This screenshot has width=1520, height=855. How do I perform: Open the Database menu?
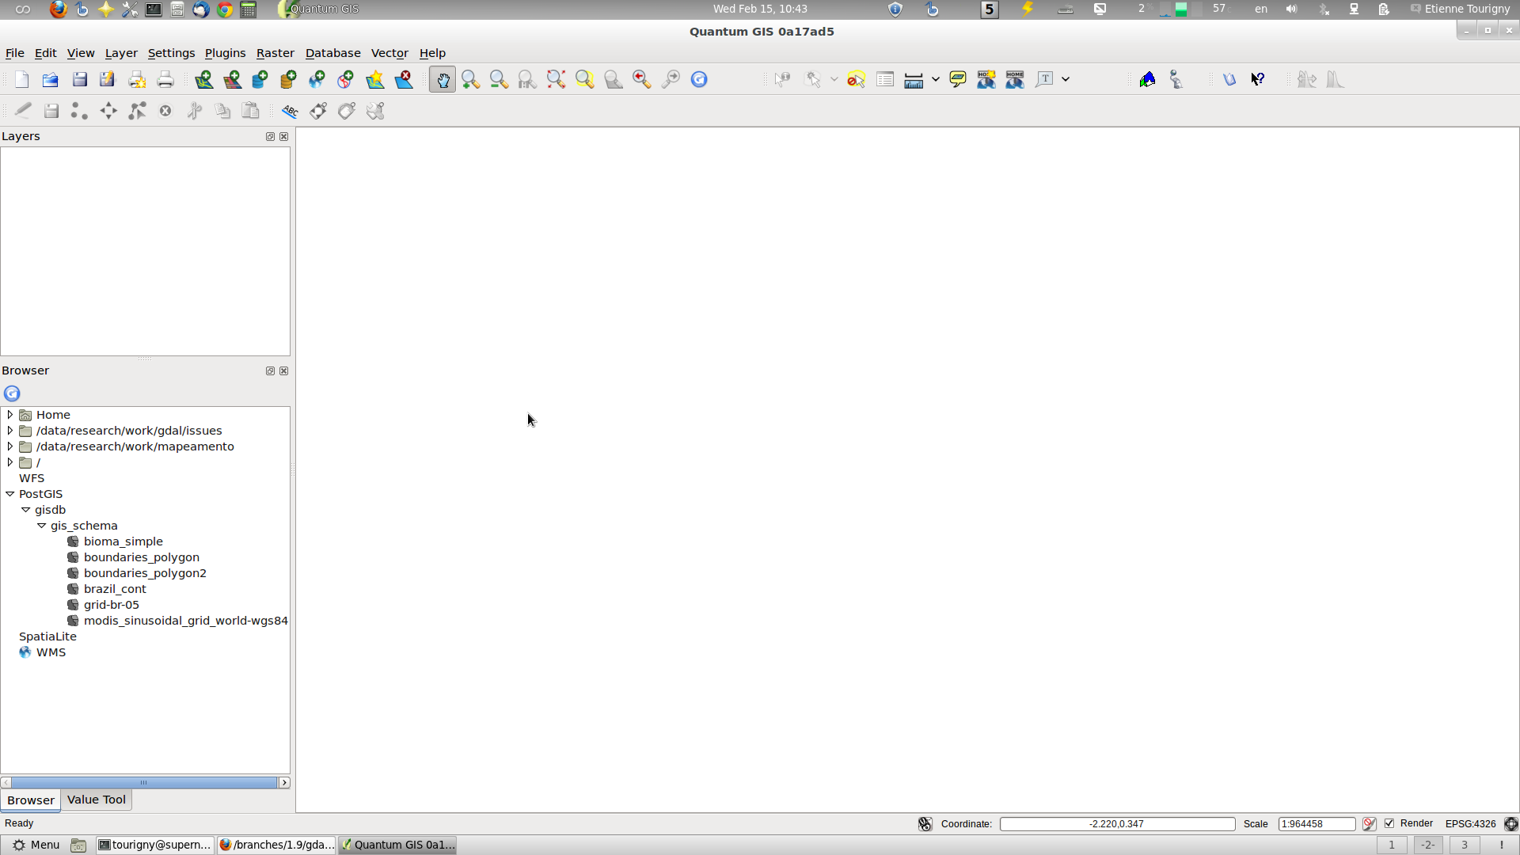(x=332, y=53)
